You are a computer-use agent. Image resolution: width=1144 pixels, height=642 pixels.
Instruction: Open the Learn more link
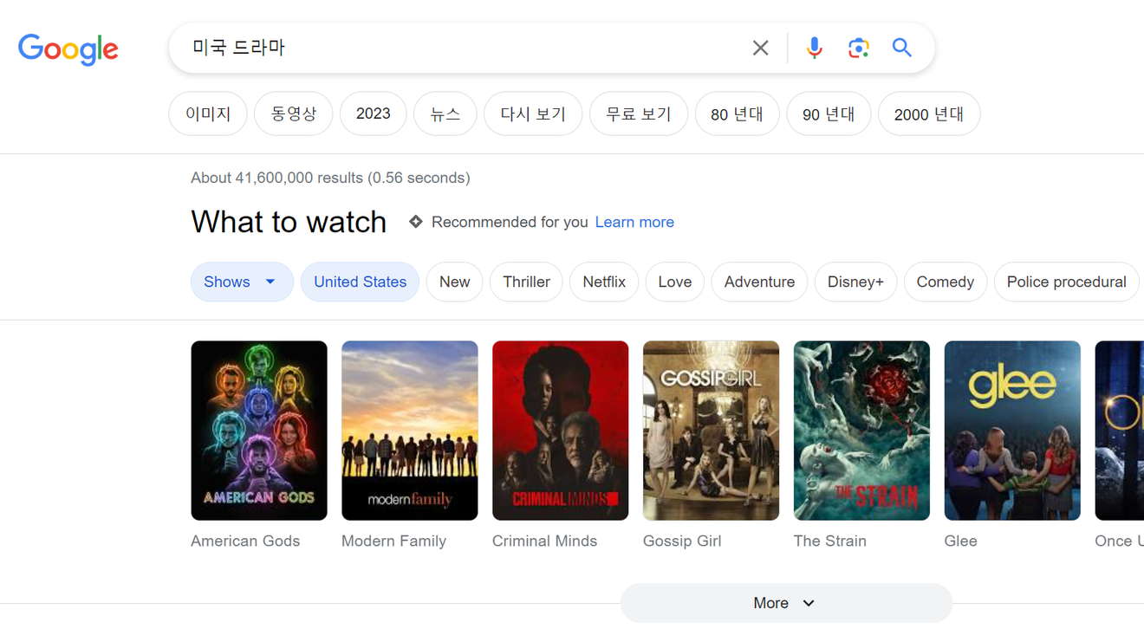[x=634, y=222]
